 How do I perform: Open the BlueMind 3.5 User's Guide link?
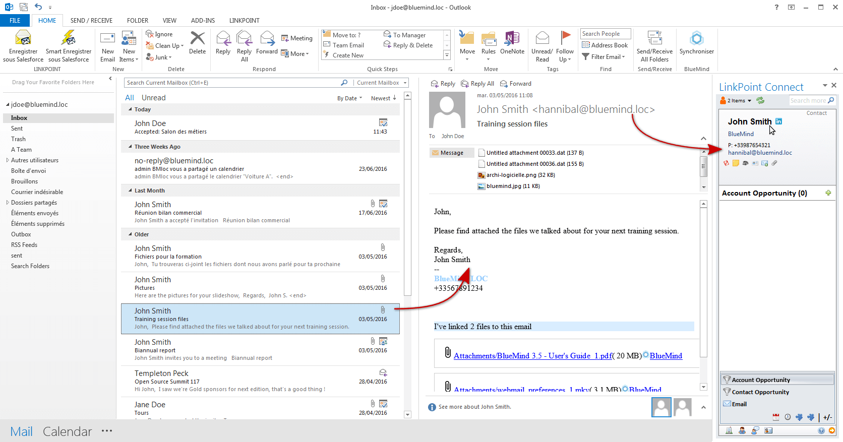(532, 356)
